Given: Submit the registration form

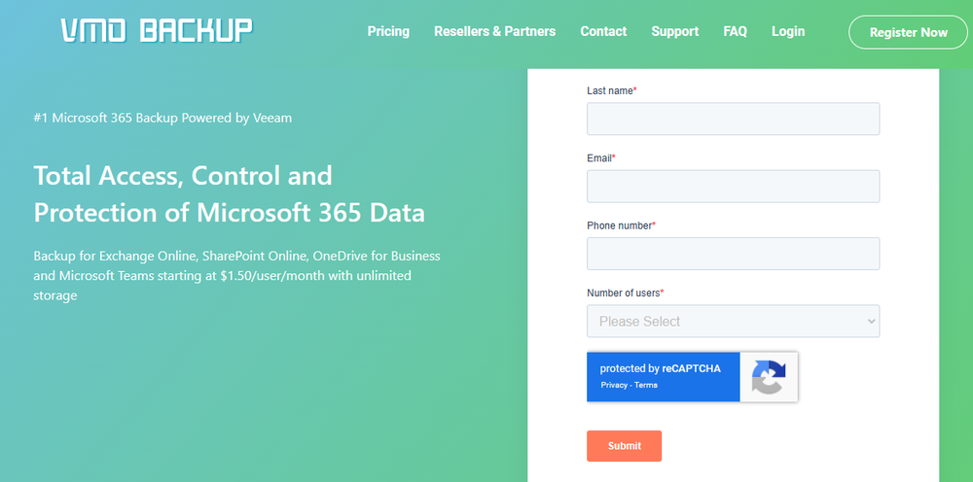Looking at the screenshot, I should click(x=625, y=446).
